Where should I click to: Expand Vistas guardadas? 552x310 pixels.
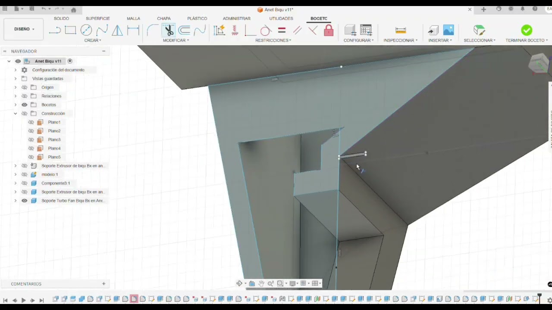point(16,79)
